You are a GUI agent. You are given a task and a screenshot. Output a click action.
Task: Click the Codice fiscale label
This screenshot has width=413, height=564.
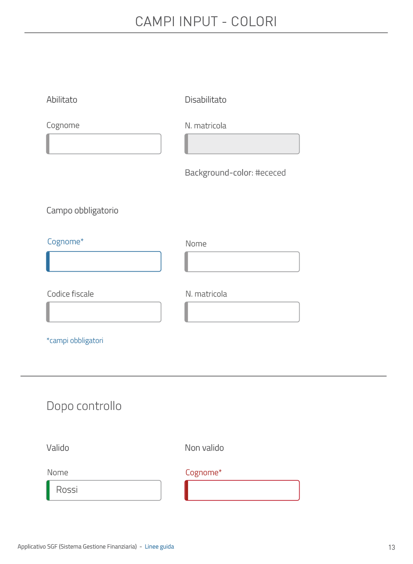coord(70,294)
